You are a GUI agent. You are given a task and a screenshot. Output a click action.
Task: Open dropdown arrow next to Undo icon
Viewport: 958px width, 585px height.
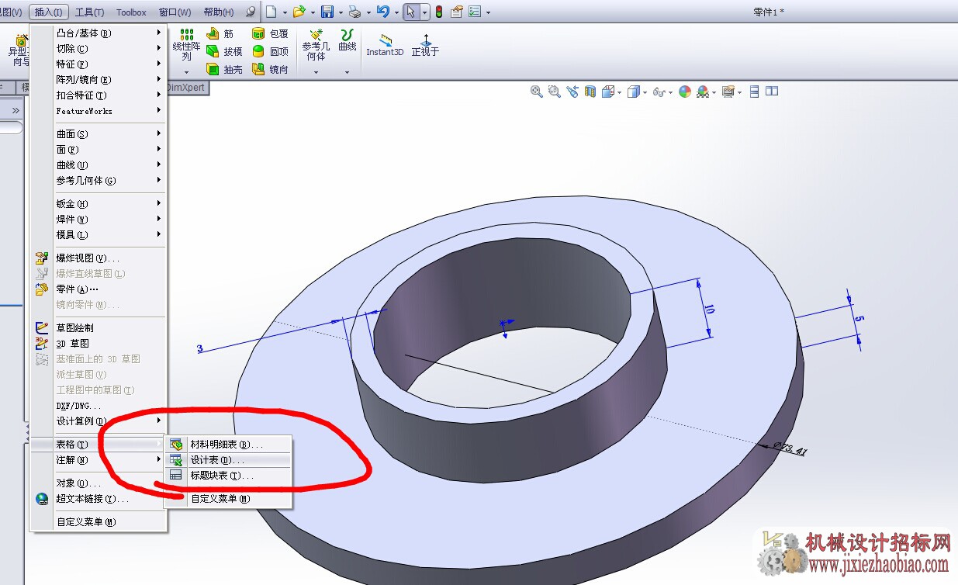pos(396,12)
